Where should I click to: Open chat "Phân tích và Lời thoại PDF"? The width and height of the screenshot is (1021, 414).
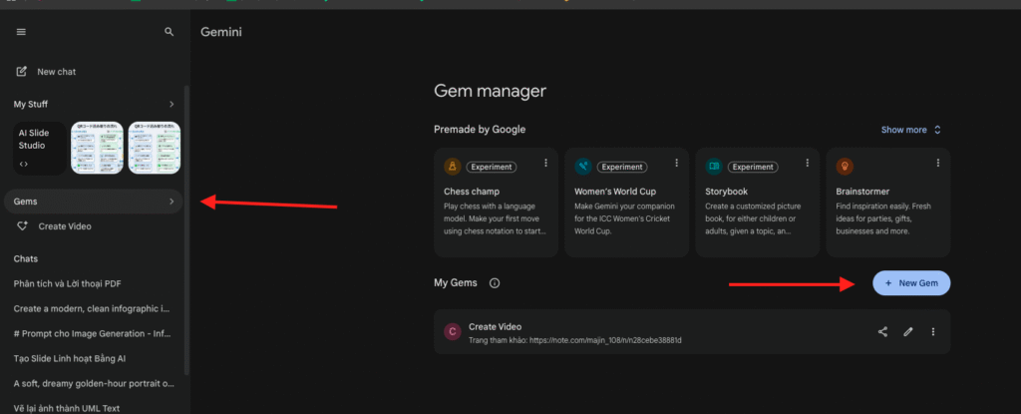click(x=66, y=283)
